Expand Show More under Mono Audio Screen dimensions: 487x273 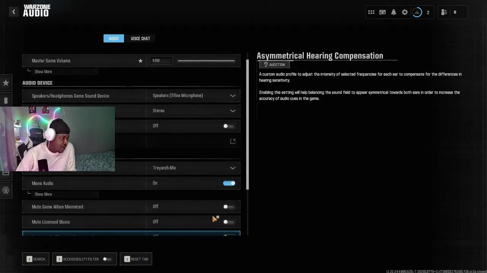click(43, 194)
